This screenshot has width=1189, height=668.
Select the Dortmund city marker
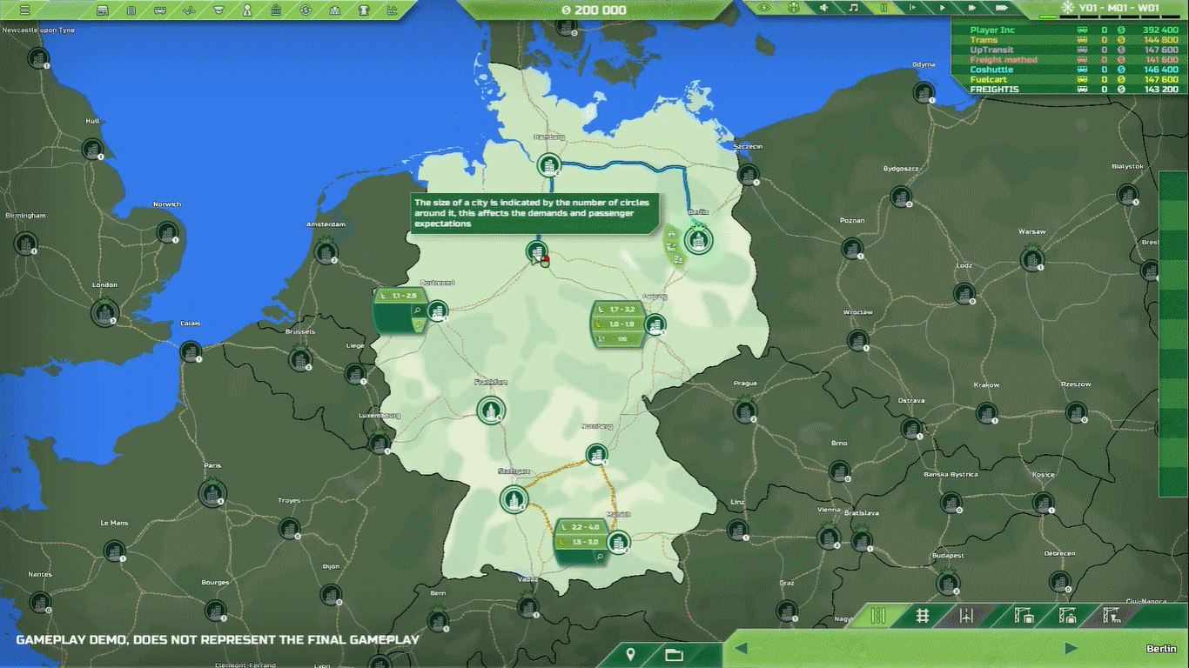tap(437, 311)
